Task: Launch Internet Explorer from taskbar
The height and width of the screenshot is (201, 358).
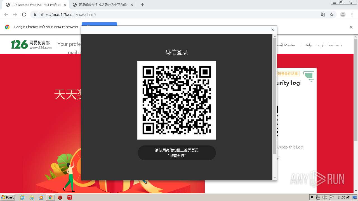Action: [22, 197]
